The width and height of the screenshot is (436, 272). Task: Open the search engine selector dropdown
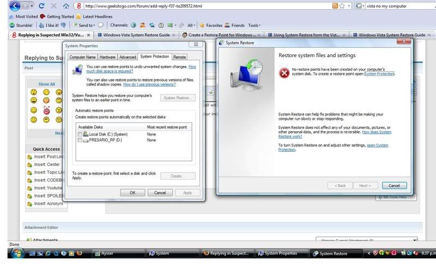pos(360,6)
